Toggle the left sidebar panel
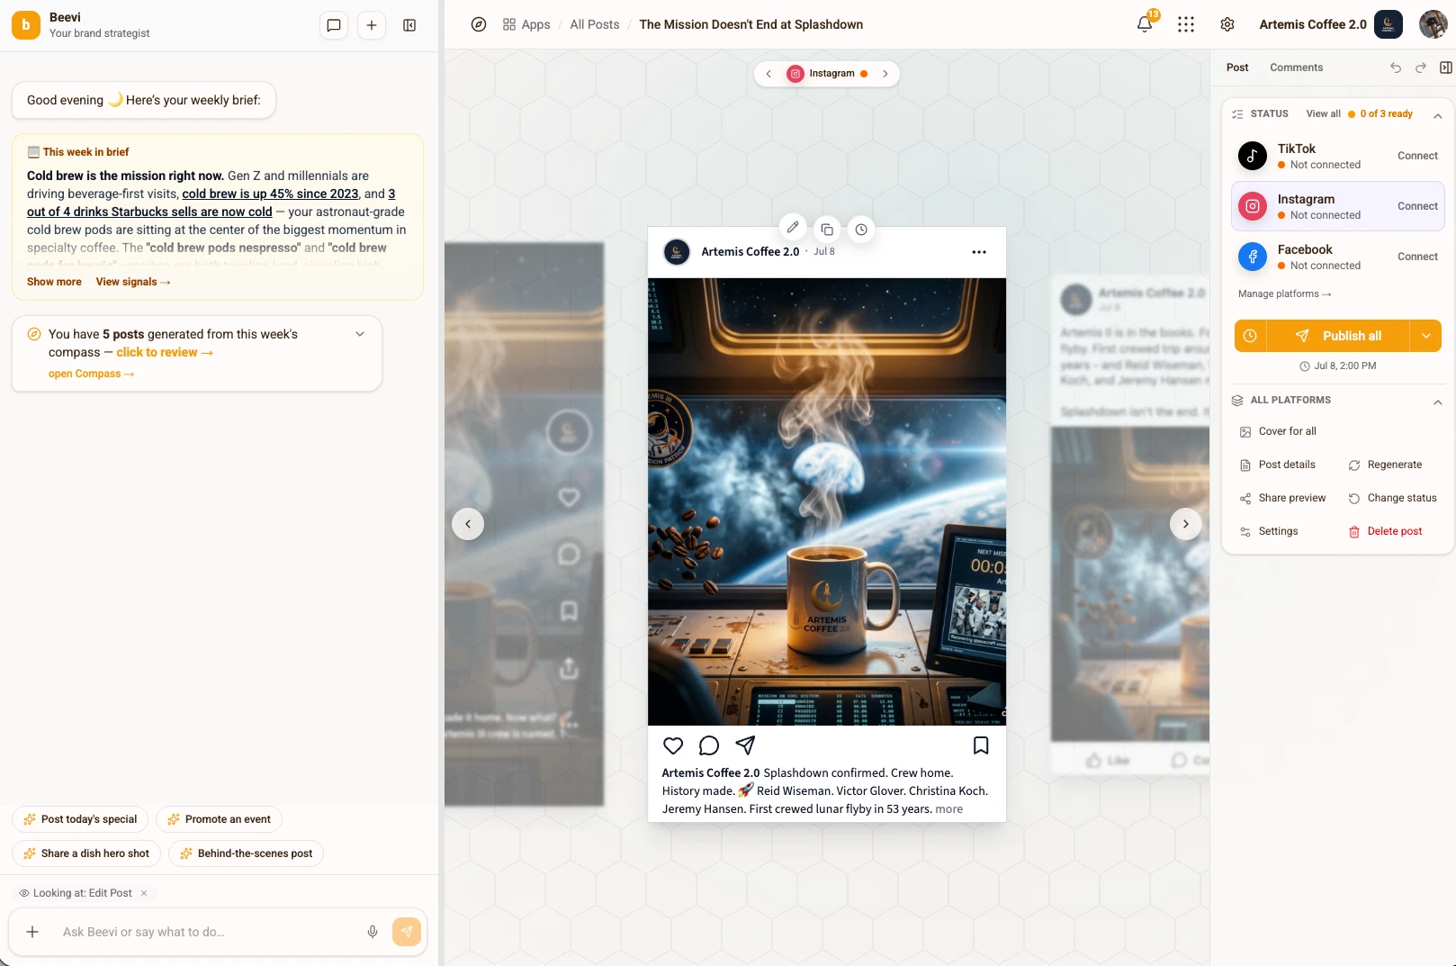 pyautogui.click(x=409, y=25)
